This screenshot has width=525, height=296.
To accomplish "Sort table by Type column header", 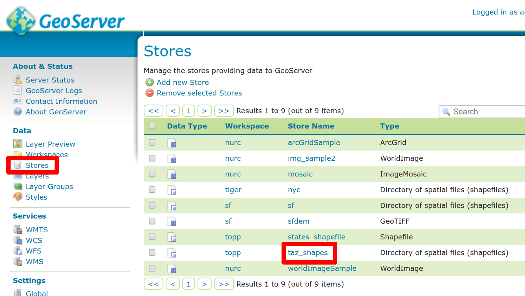I will click(390, 126).
